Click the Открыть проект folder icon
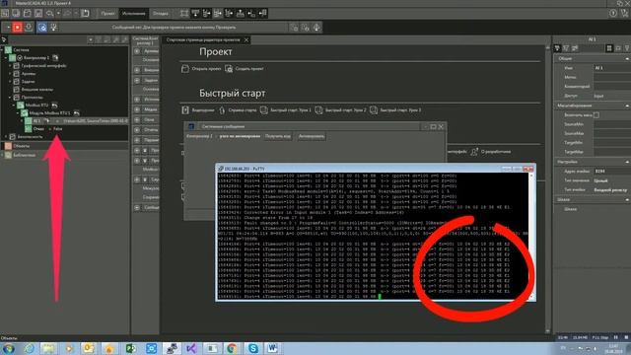 click(x=185, y=69)
